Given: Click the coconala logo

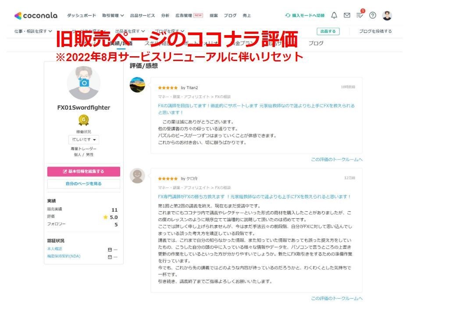Looking at the screenshot, I should tap(36, 15).
